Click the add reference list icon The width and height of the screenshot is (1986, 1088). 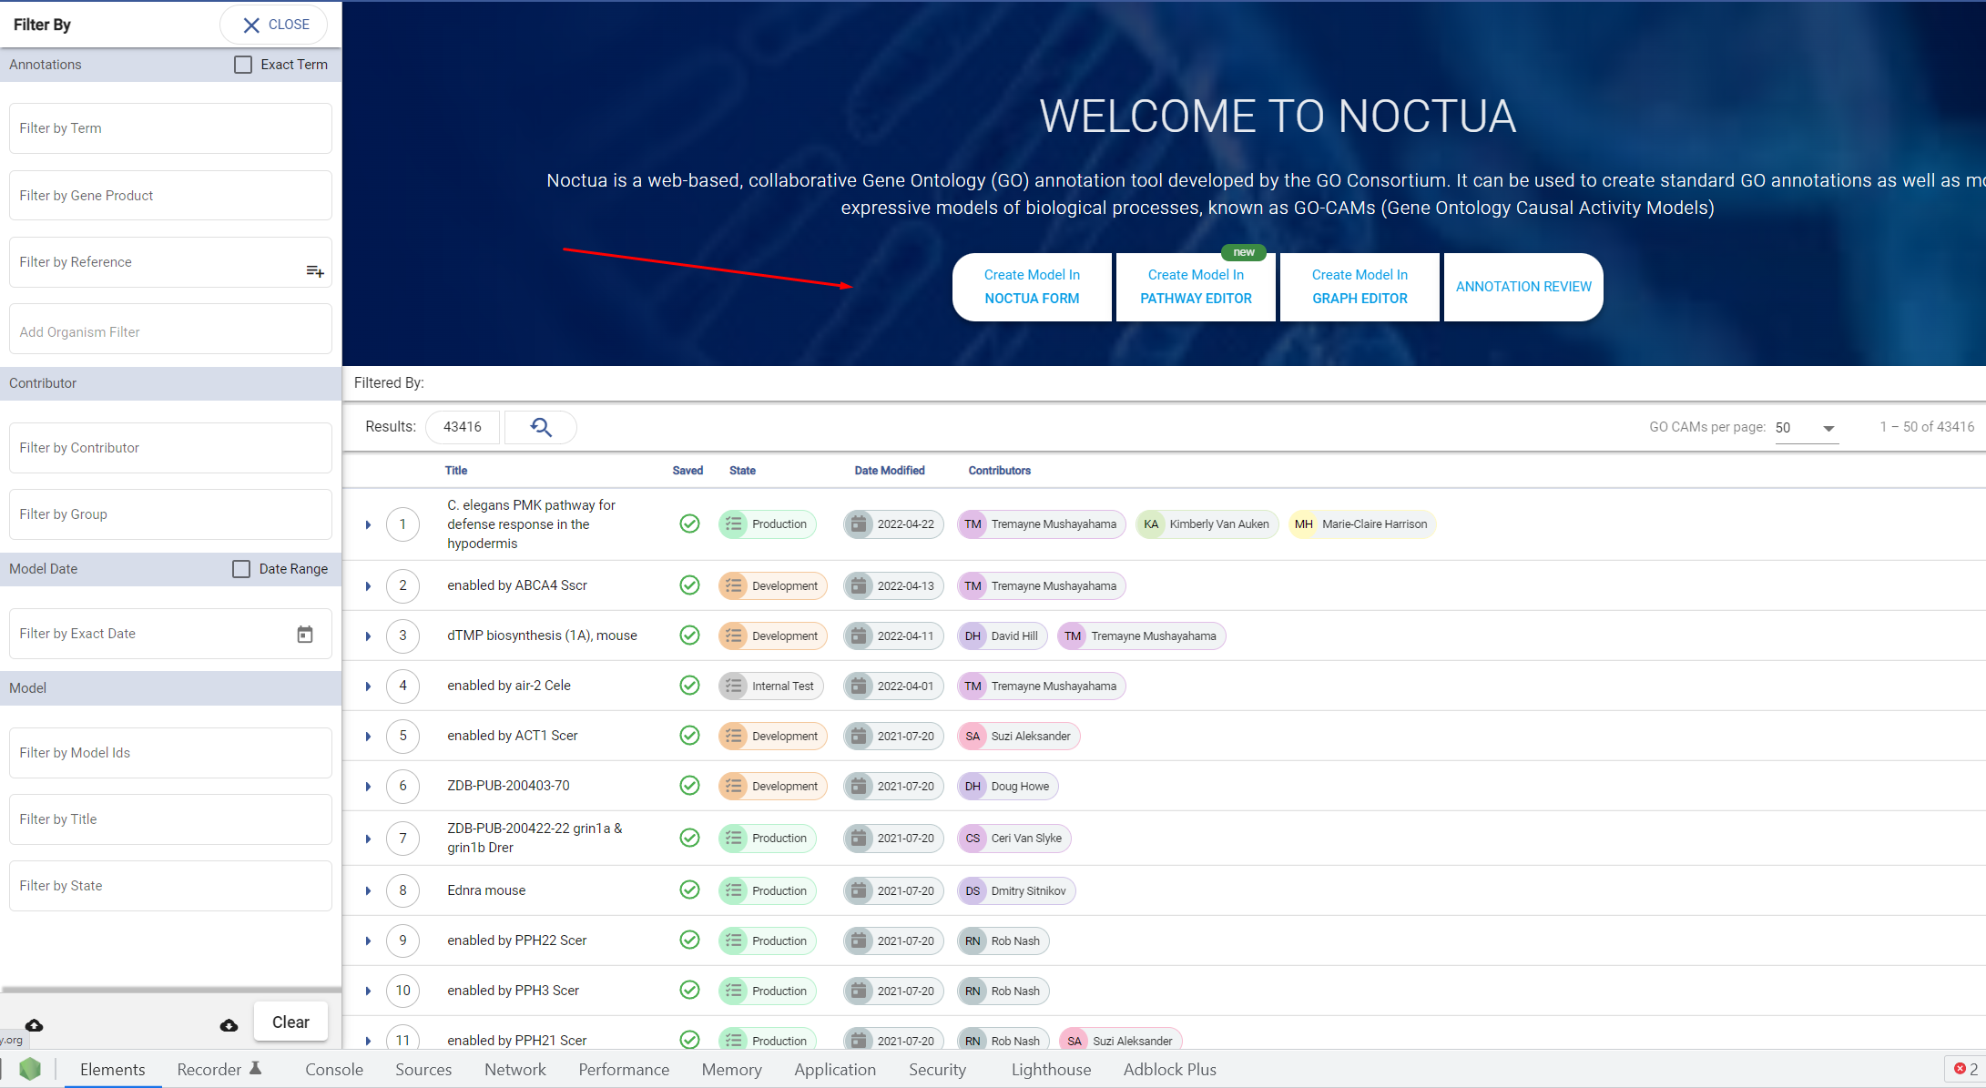click(x=315, y=270)
